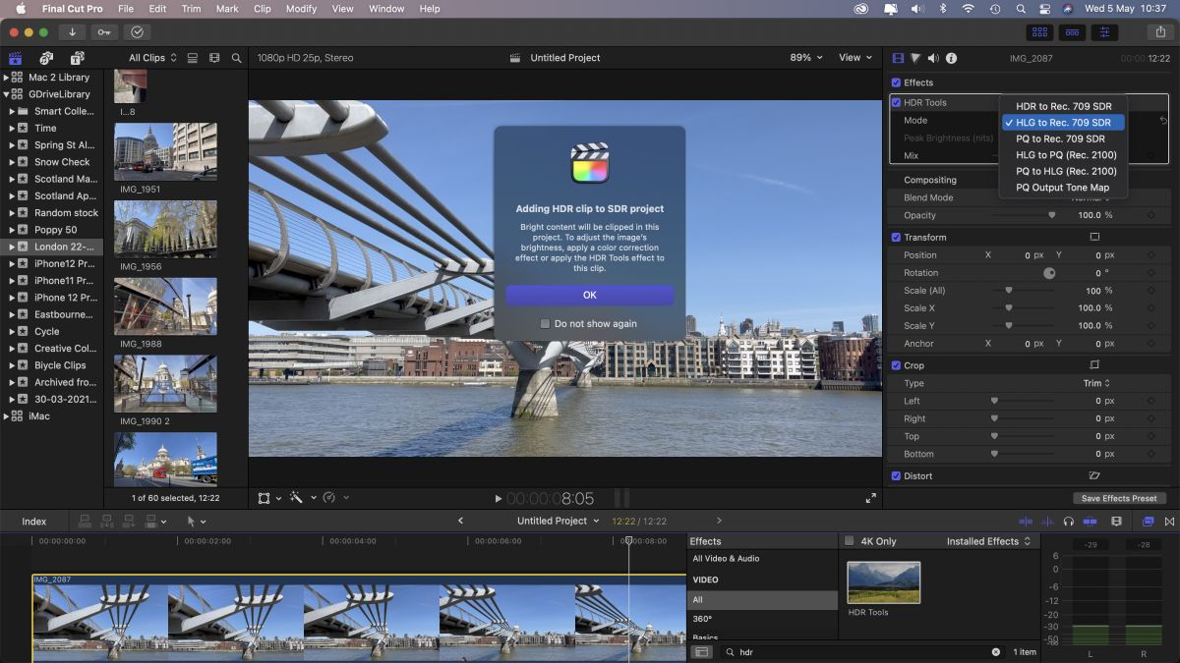Show or hide the Inspector panel
This screenshot has height=663, width=1180.
[x=1104, y=32]
